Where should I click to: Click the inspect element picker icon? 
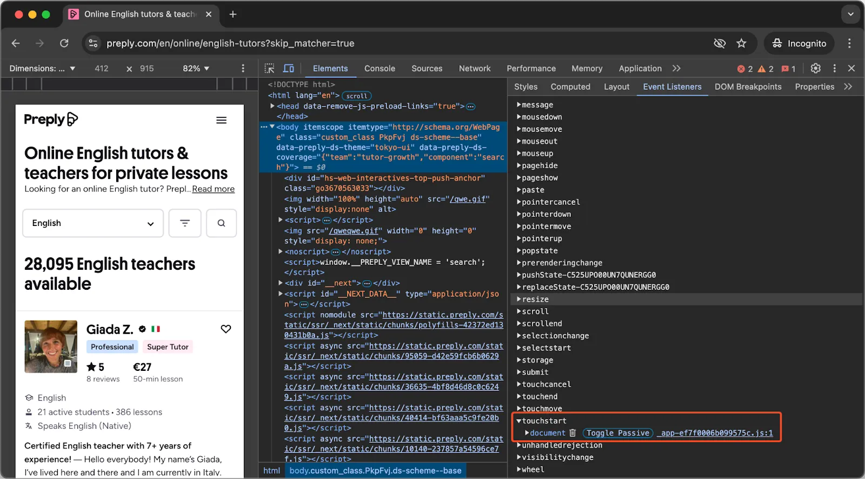tap(269, 68)
